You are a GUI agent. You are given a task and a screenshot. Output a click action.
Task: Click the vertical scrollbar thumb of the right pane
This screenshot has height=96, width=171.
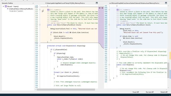[x=168, y=70]
